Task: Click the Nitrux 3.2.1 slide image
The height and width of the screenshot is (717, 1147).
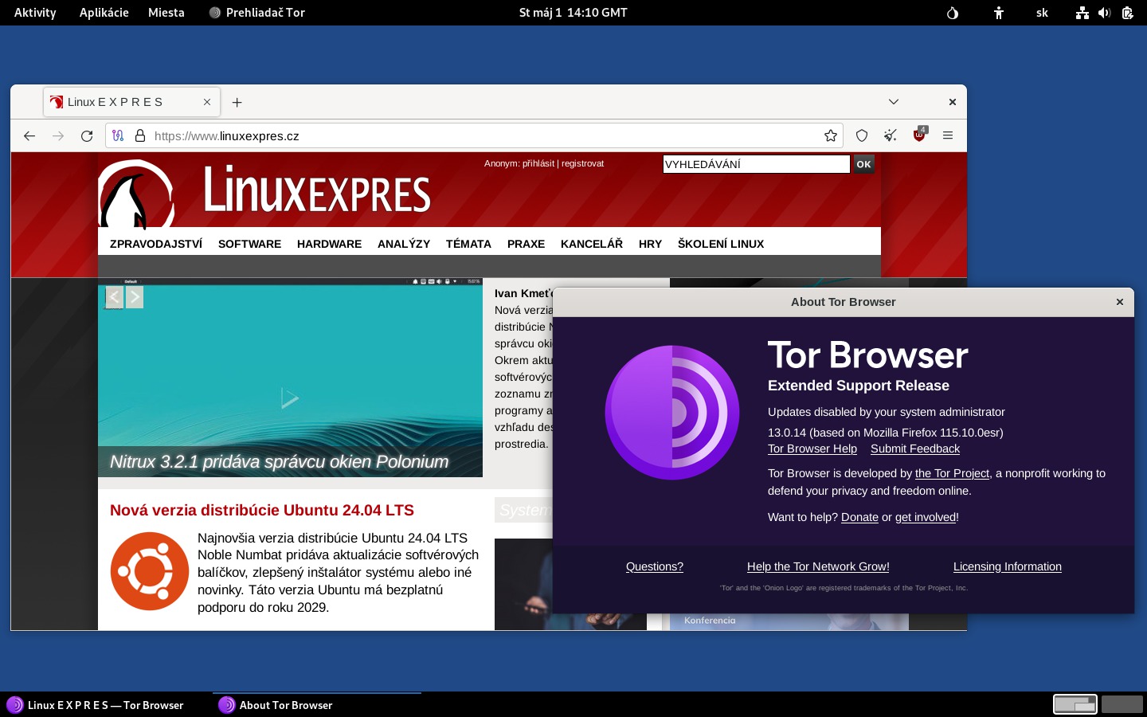Action: click(x=290, y=378)
